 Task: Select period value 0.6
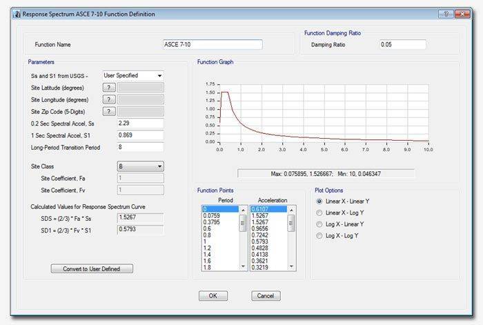click(221, 228)
